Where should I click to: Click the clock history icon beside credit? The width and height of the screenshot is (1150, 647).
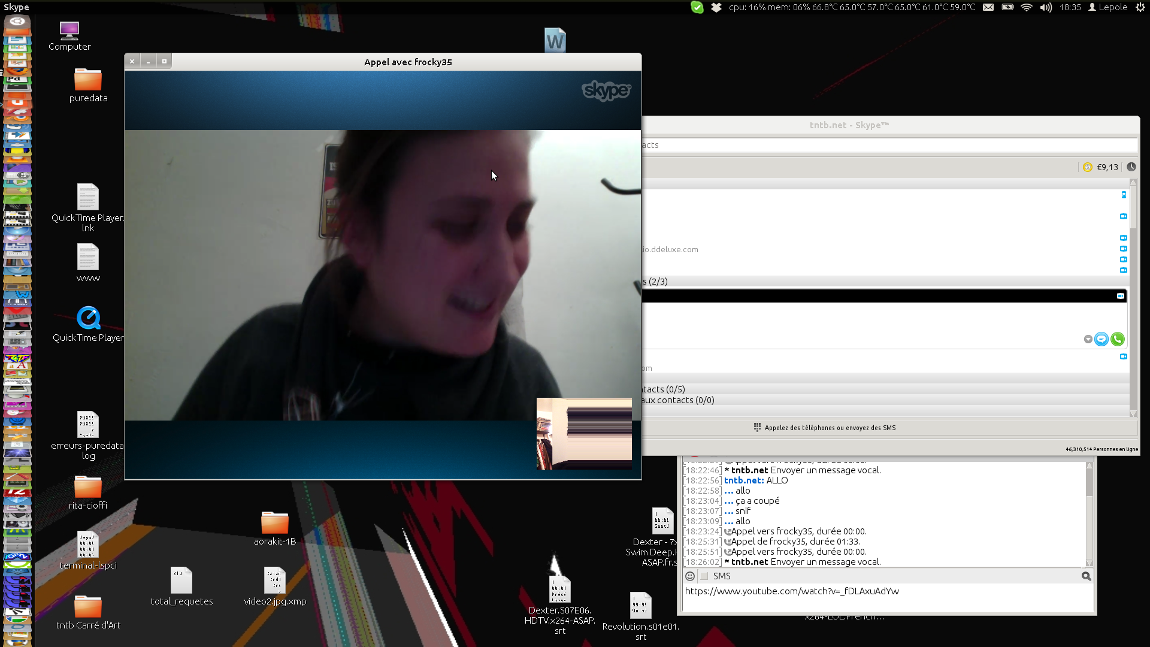pos(1131,167)
